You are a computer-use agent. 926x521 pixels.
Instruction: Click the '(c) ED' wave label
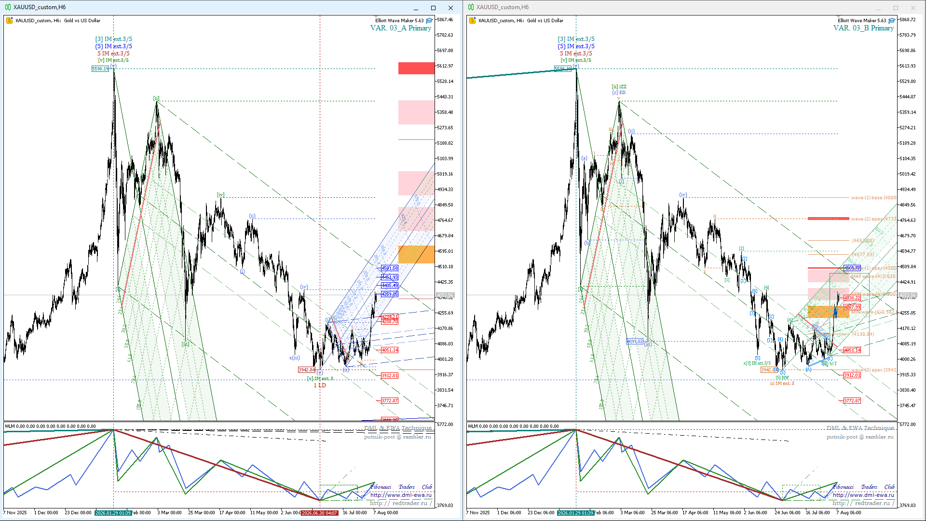619,93
